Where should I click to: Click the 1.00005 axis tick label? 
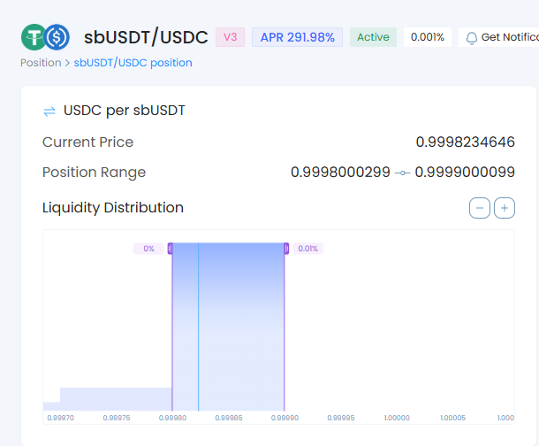[452, 418]
